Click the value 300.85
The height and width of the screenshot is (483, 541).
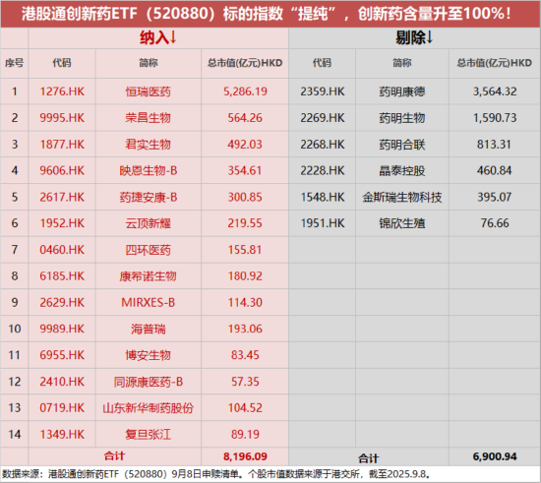(x=245, y=197)
